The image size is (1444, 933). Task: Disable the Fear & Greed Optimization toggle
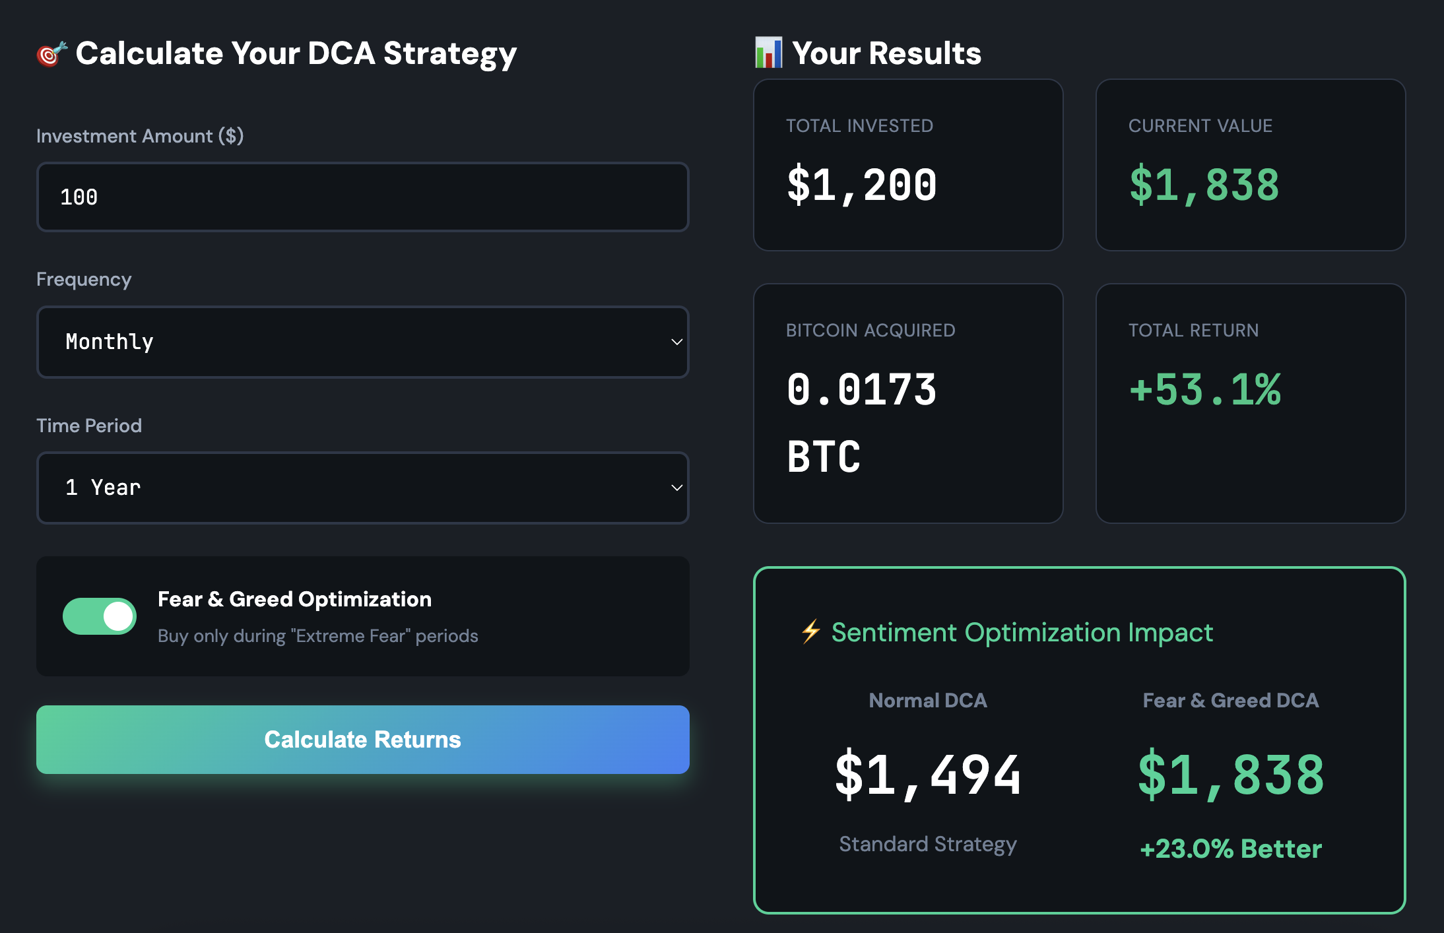100,616
